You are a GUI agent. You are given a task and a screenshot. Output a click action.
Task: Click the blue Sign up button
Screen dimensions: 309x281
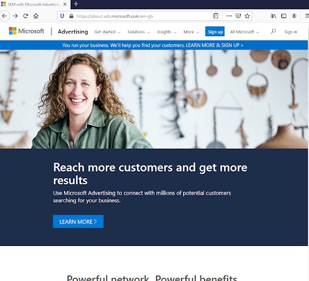215,31
